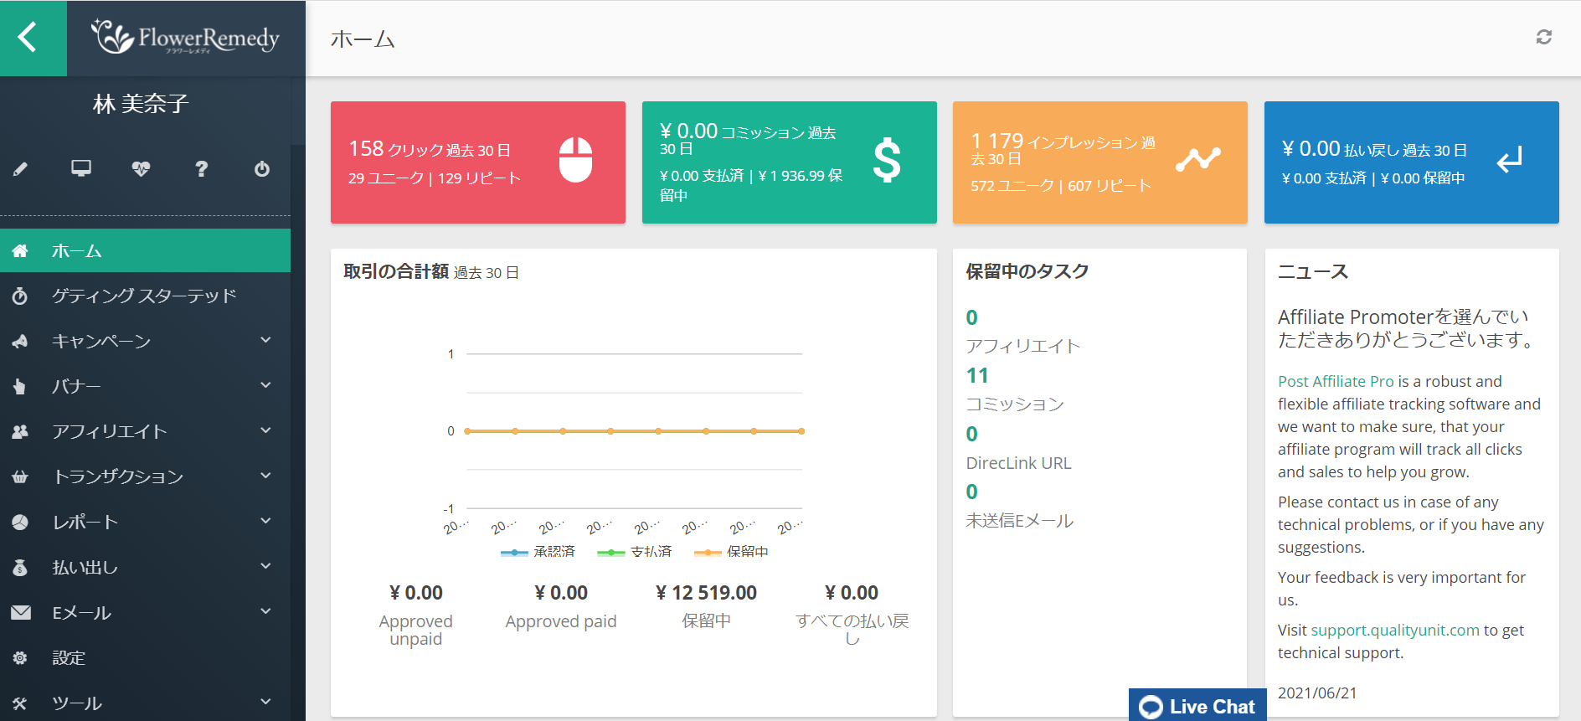Open the 払い戻し 過去 30 日 card
This screenshot has width=1581, height=721.
coord(1412,162)
